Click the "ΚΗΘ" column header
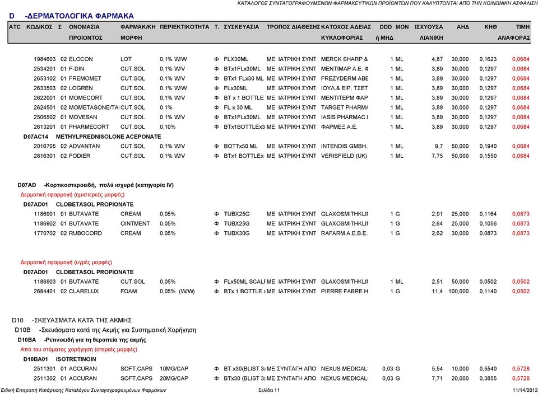Image resolution: width=538 pixels, height=394 pixels. coord(490,27)
